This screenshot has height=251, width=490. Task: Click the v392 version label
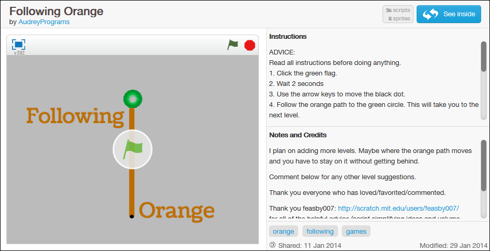[x=19, y=52]
